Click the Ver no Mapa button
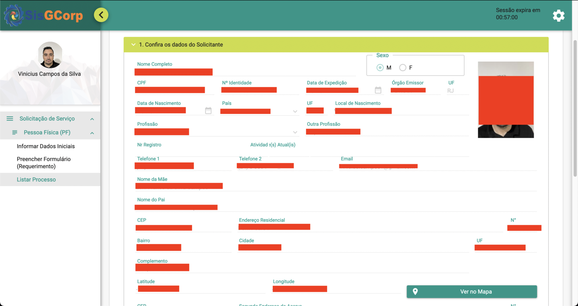The height and width of the screenshot is (306, 578). click(x=471, y=292)
